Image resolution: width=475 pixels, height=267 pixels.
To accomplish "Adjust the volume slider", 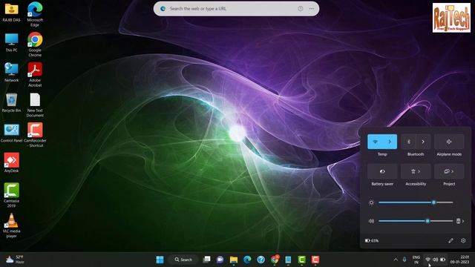I will (416, 221).
